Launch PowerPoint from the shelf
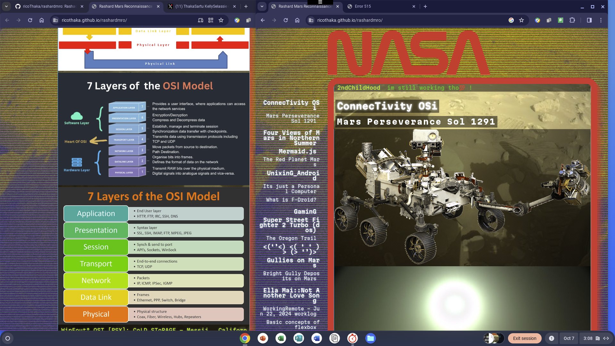 [x=263, y=338]
